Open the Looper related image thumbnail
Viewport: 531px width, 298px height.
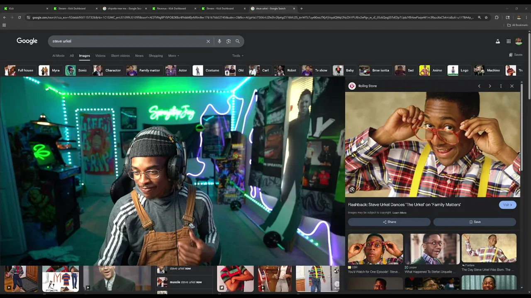pos(432,249)
